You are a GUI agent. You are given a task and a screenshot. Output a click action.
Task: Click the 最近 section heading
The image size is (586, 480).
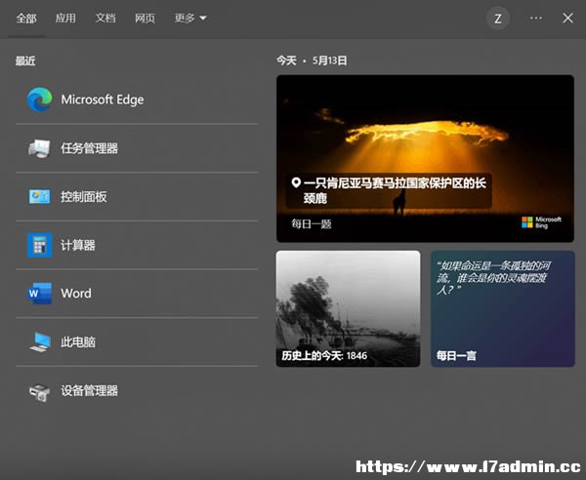[25, 60]
